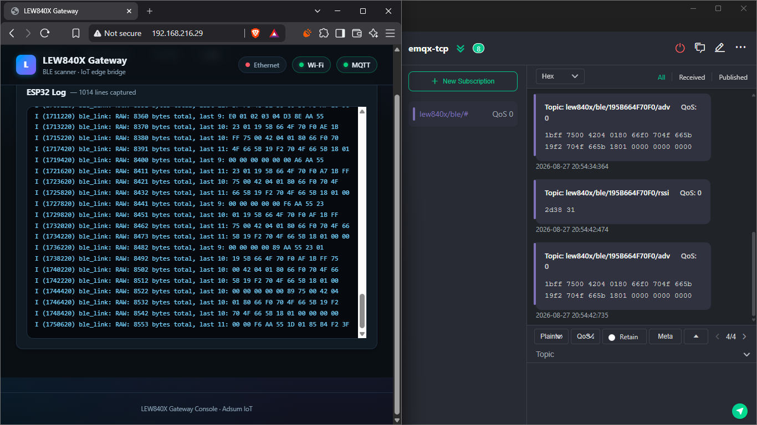757x425 pixels.
Task: Open a new browser tab
Action: pos(150,11)
